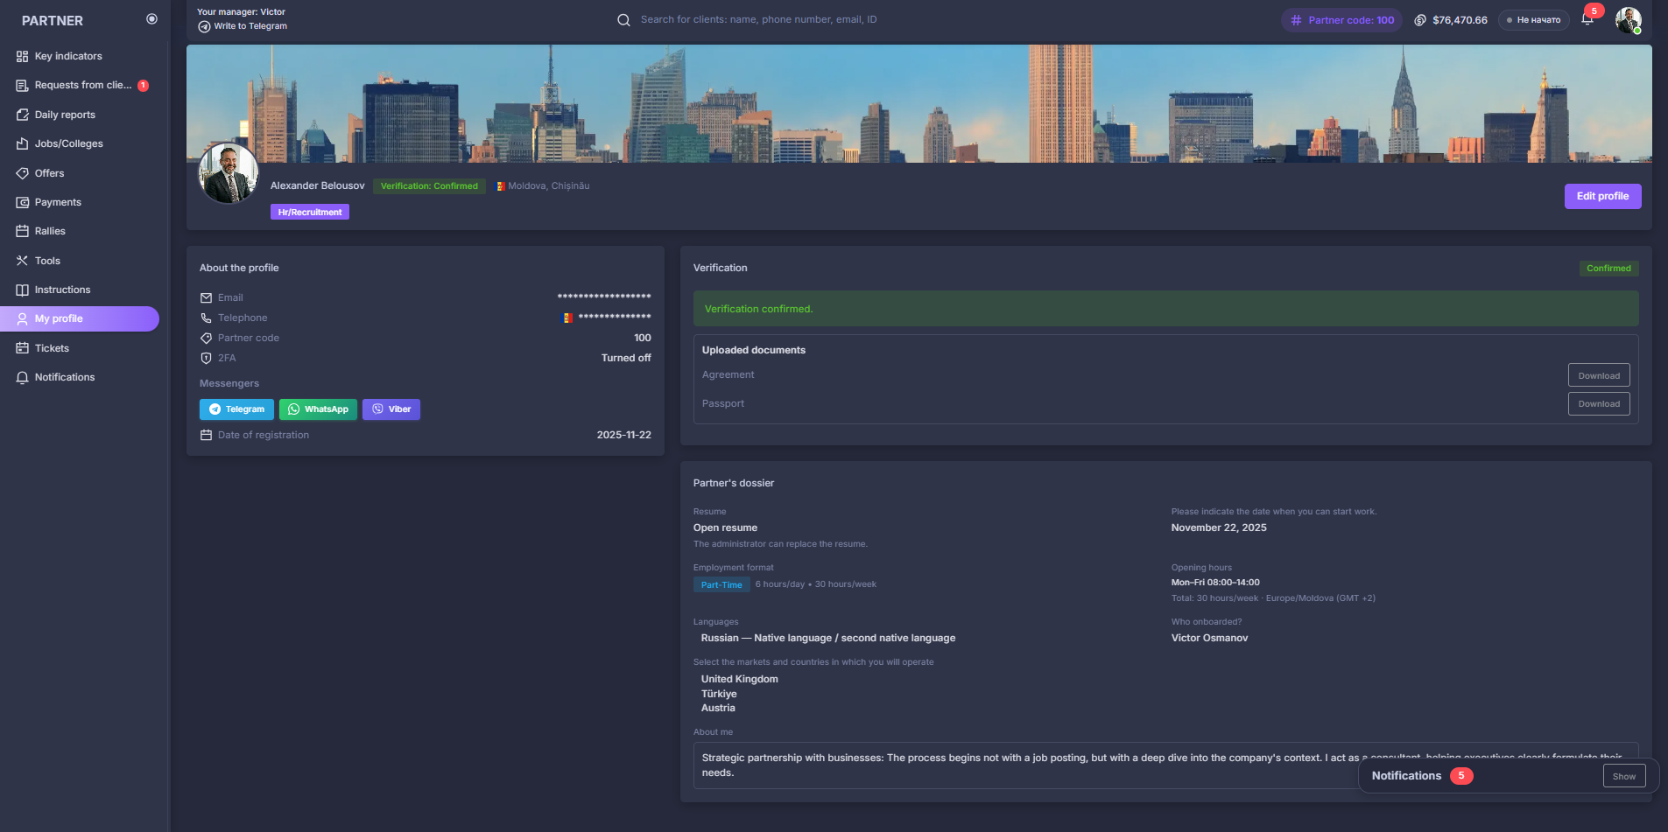Open the profile avatar menu

[1630, 19]
